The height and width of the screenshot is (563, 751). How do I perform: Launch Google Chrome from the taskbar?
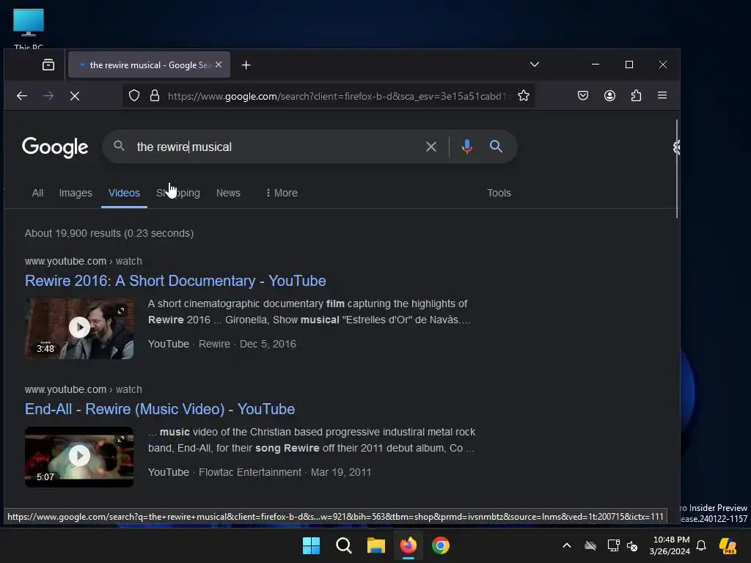click(441, 545)
